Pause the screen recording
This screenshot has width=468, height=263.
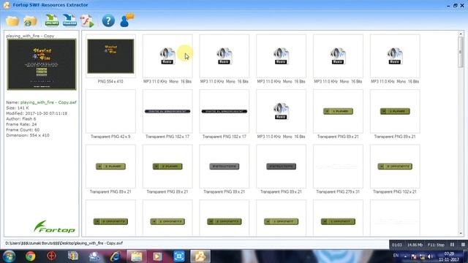click(452, 245)
